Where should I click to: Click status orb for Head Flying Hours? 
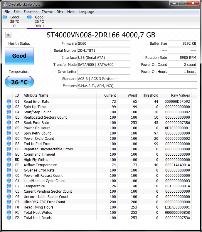9,207
